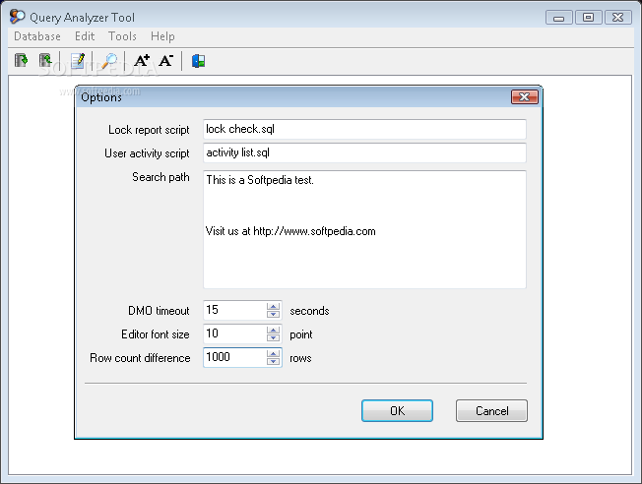
Task: Close the Options dialog with red X
Action: tap(525, 97)
